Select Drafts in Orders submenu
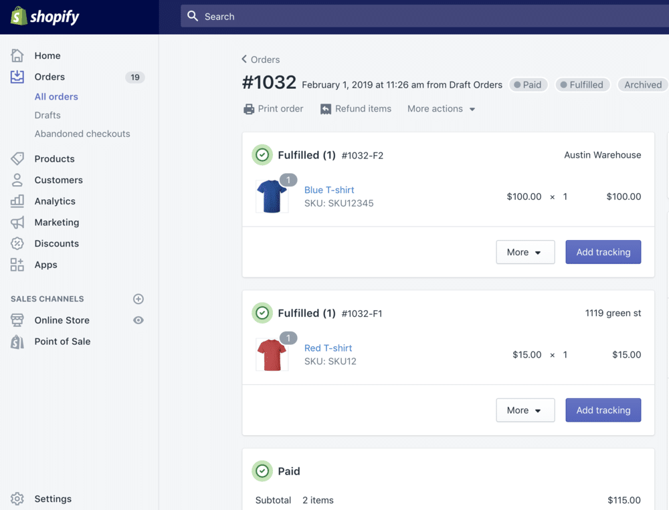669x510 pixels. pos(47,115)
